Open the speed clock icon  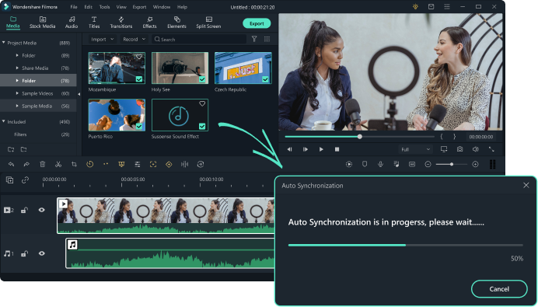tap(90, 164)
